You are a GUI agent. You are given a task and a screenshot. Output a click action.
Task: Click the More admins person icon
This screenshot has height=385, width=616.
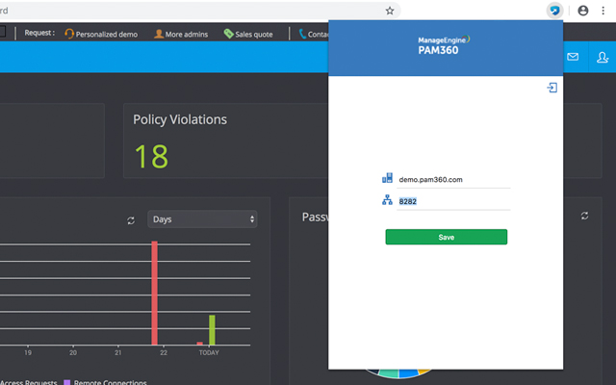[159, 34]
